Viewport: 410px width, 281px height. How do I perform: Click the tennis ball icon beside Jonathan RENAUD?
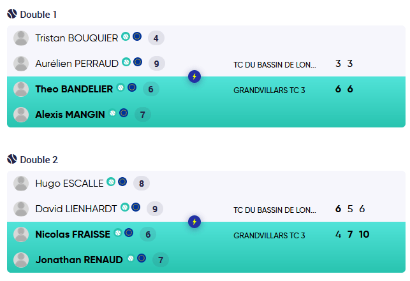pos(131,259)
